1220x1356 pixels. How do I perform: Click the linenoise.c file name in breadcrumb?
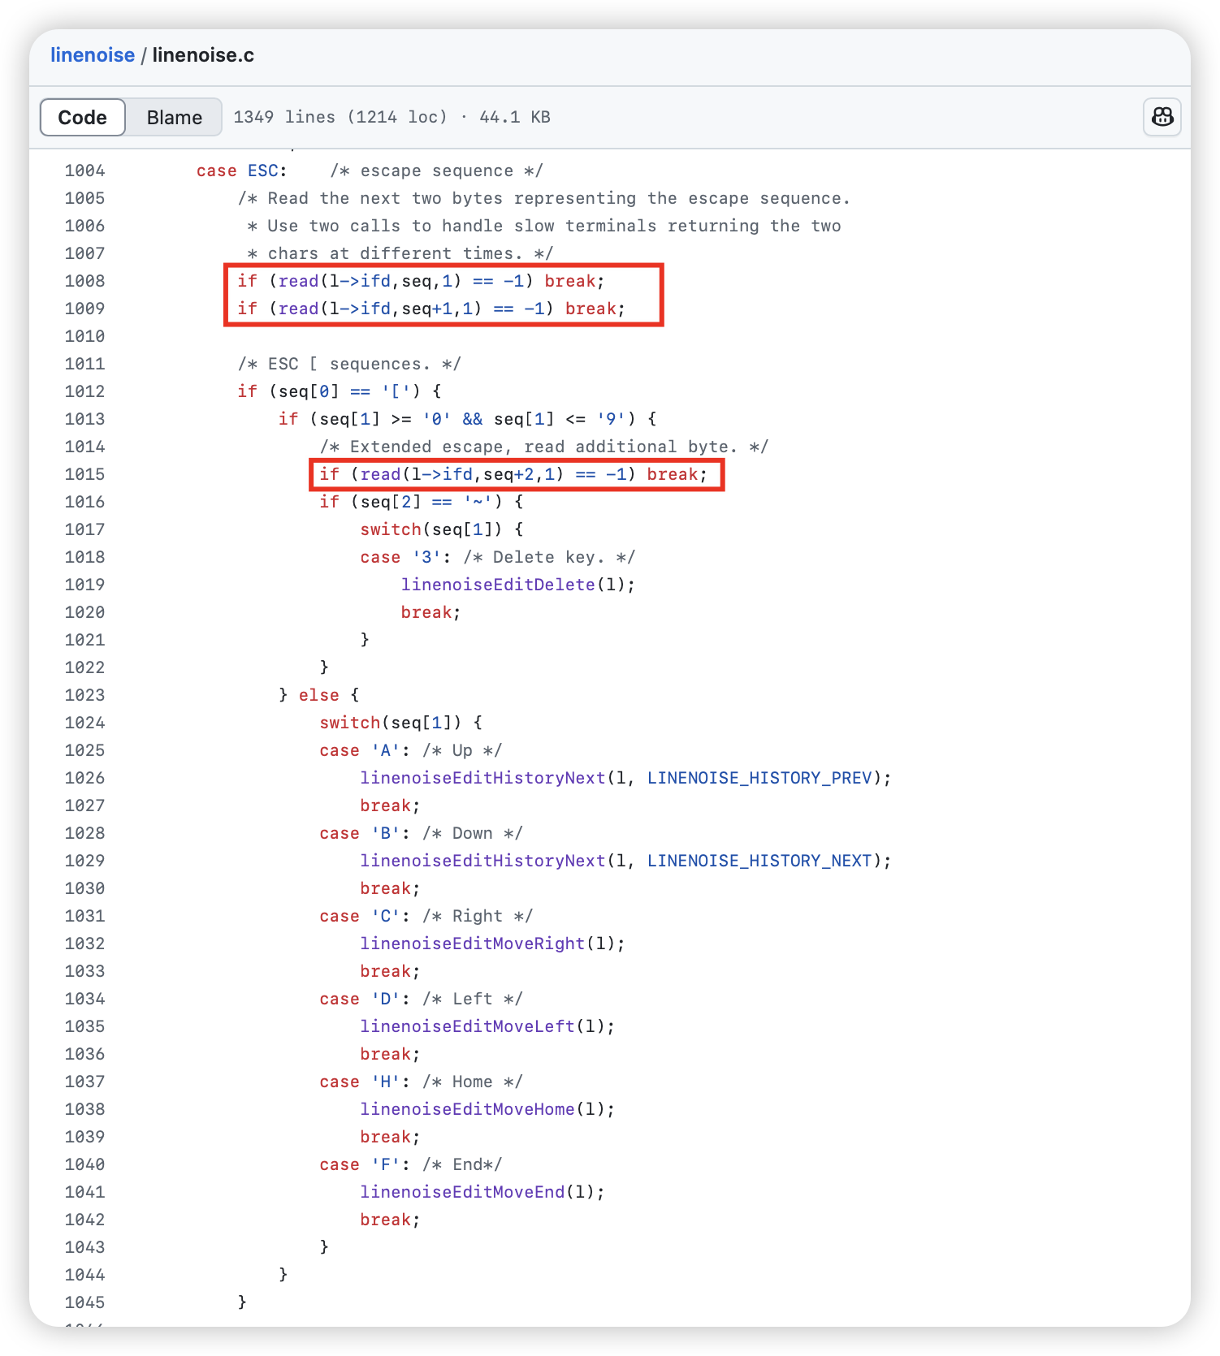pyautogui.click(x=203, y=55)
